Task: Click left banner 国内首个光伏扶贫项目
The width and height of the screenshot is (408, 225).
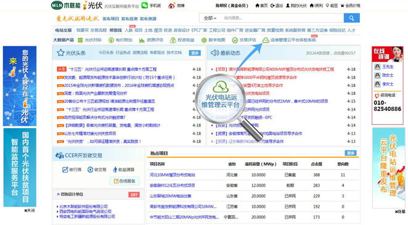Action: pos(20,167)
